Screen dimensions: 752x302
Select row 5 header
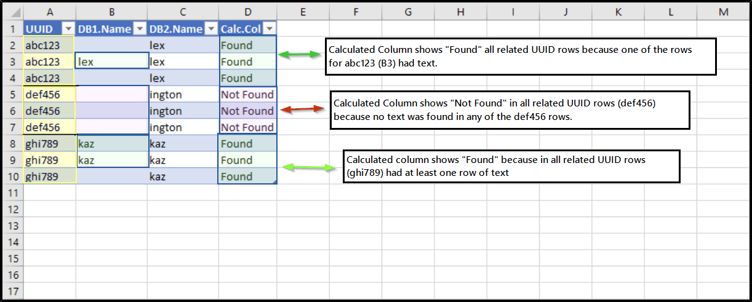coord(14,95)
